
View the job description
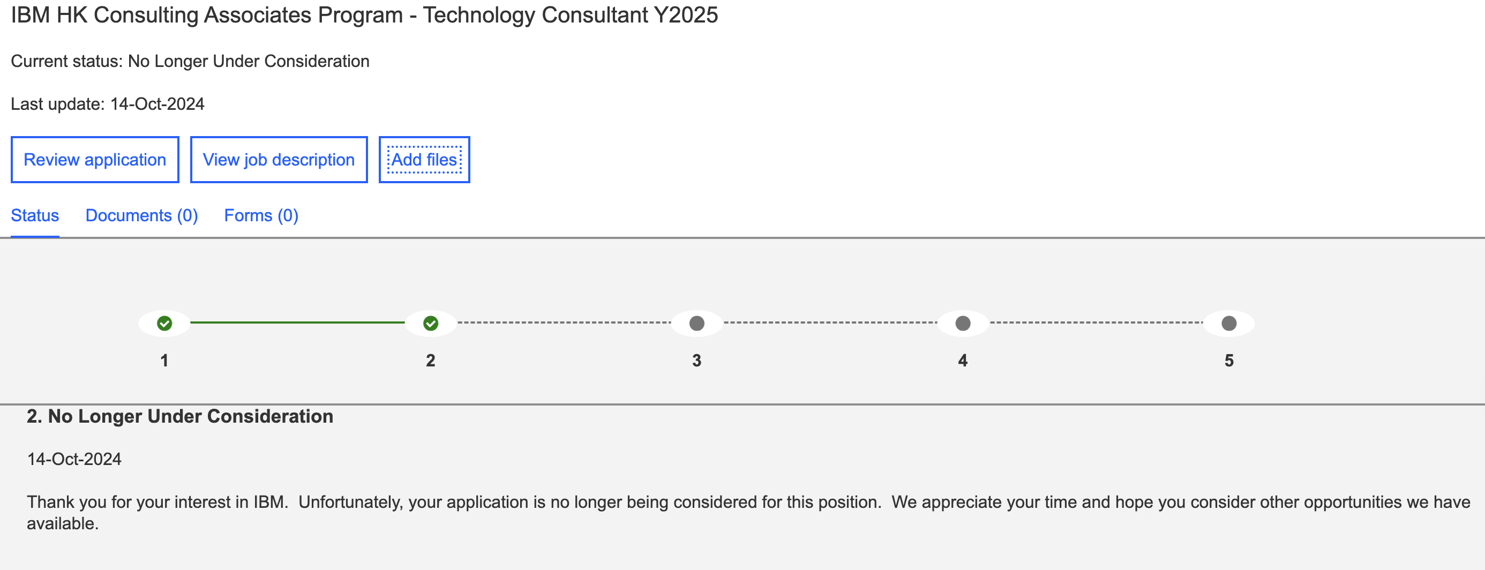pos(279,160)
